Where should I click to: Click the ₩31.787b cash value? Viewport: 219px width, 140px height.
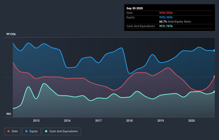(x=166, y=26)
